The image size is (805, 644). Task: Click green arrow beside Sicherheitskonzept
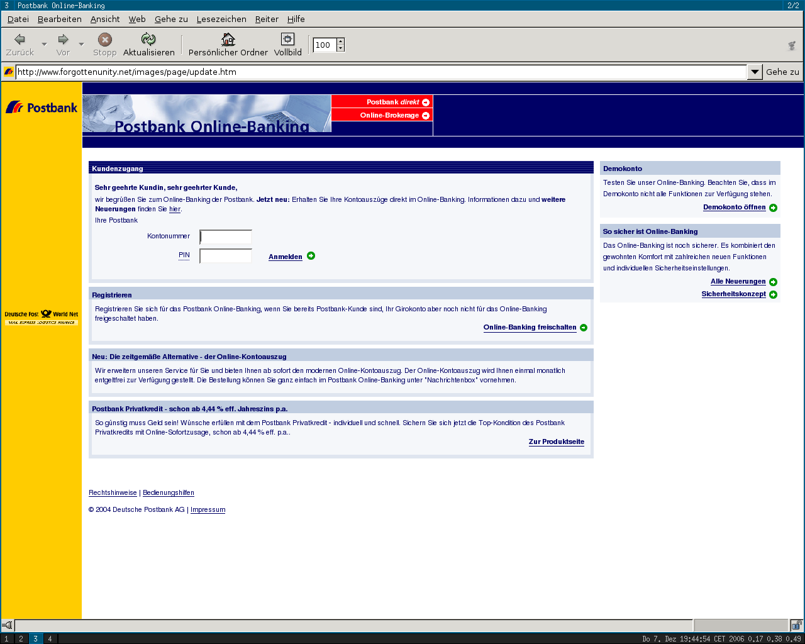pyautogui.click(x=773, y=294)
